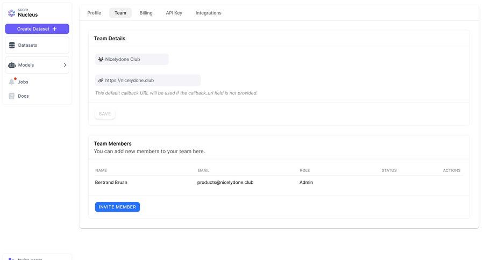Click the Team Members heading
Viewport: 484px width, 260px height.
click(113, 143)
